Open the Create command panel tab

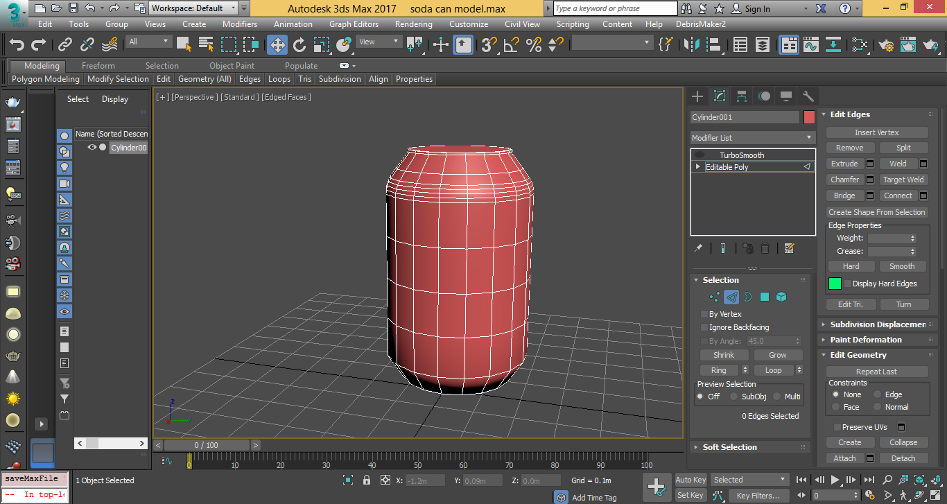697,96
